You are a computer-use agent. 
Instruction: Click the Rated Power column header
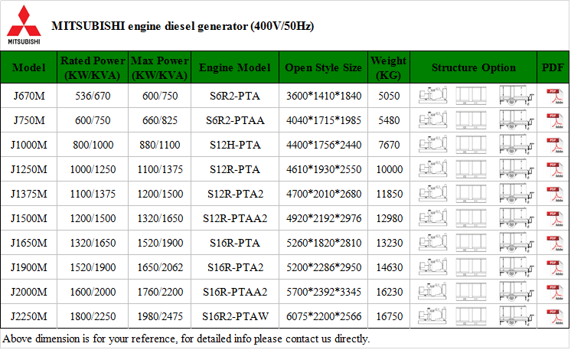click(x=92, y=67)
